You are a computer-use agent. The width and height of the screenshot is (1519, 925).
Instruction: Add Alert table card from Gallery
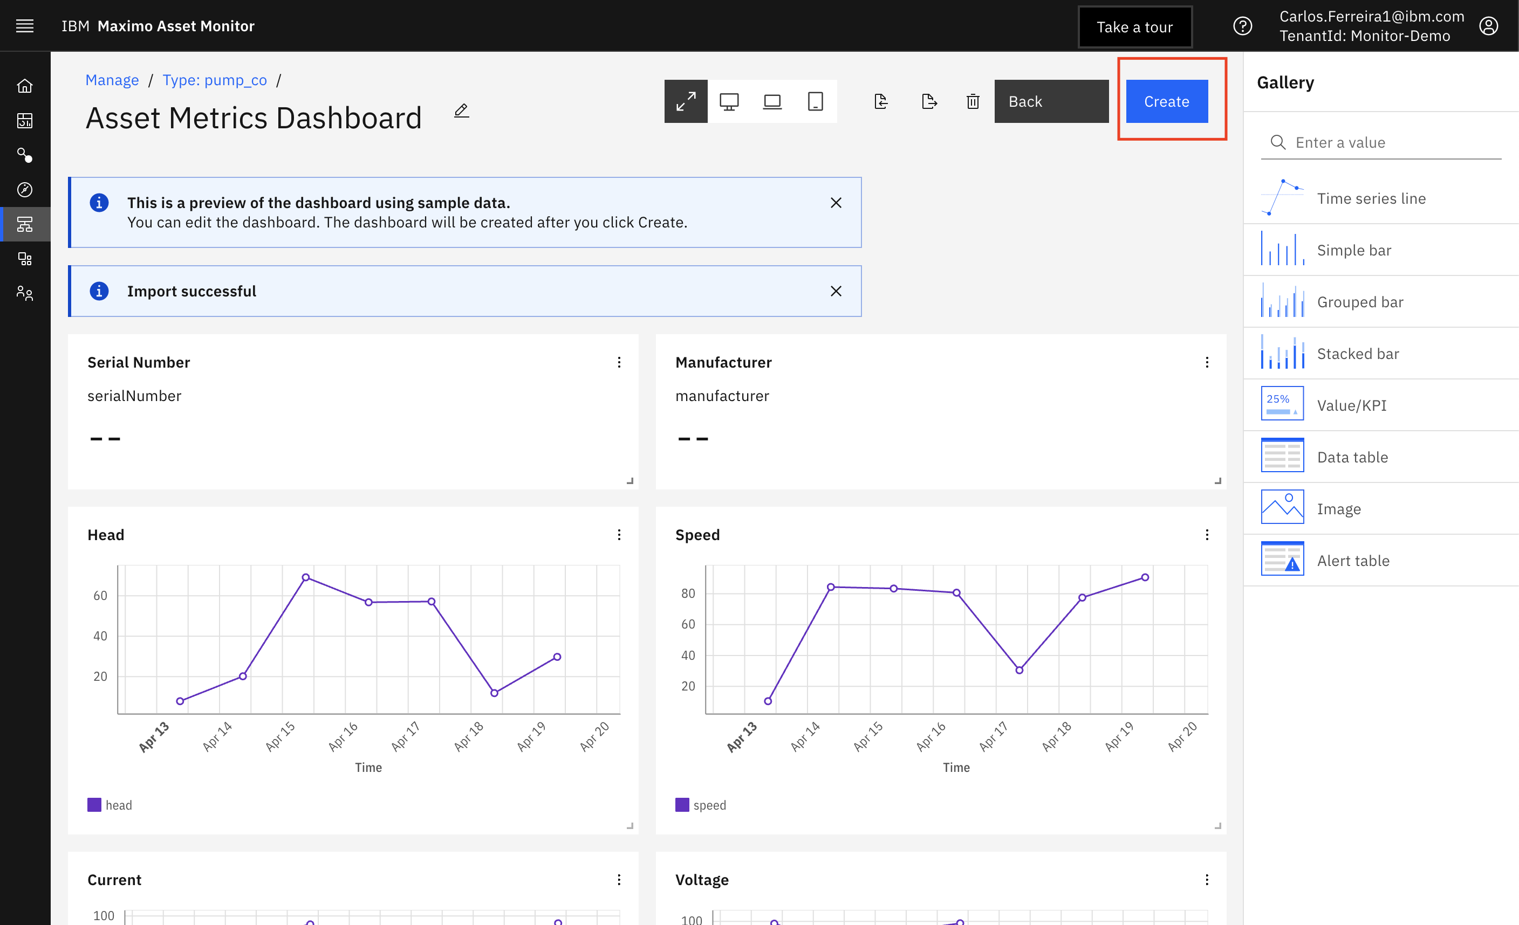coord(1381,561)
